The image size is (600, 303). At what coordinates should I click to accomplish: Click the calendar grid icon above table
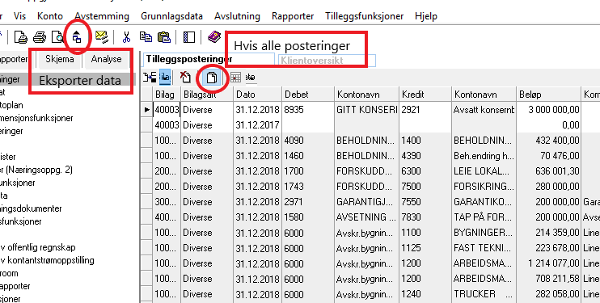235,78
